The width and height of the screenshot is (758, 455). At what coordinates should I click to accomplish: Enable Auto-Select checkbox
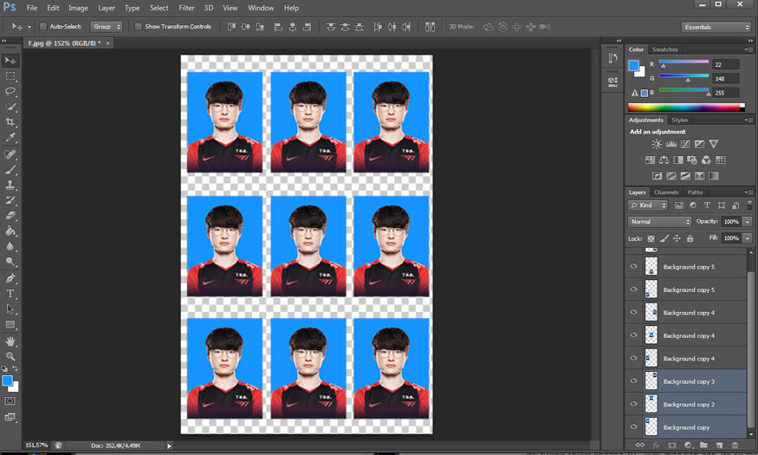[43, 27]
